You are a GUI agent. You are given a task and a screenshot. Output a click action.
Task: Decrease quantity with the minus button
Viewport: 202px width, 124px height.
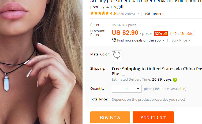pos(115,89)
